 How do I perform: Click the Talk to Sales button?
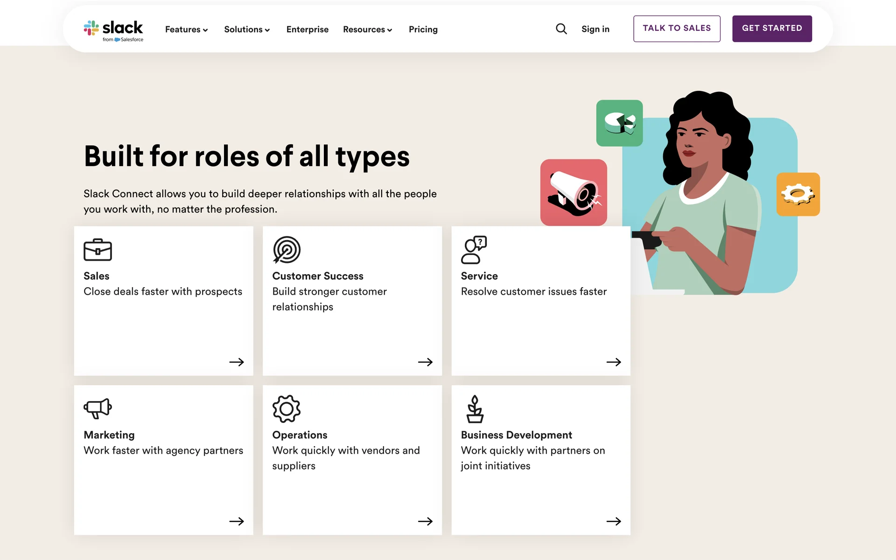(x=676, y=28)
